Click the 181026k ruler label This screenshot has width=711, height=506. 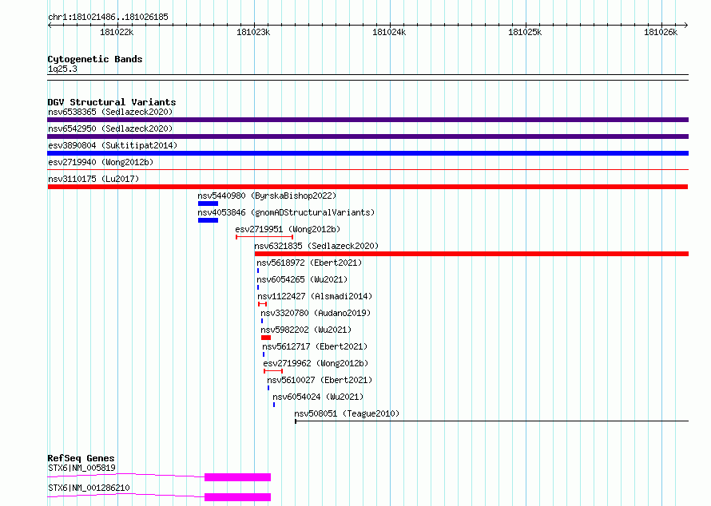[661, 32]
